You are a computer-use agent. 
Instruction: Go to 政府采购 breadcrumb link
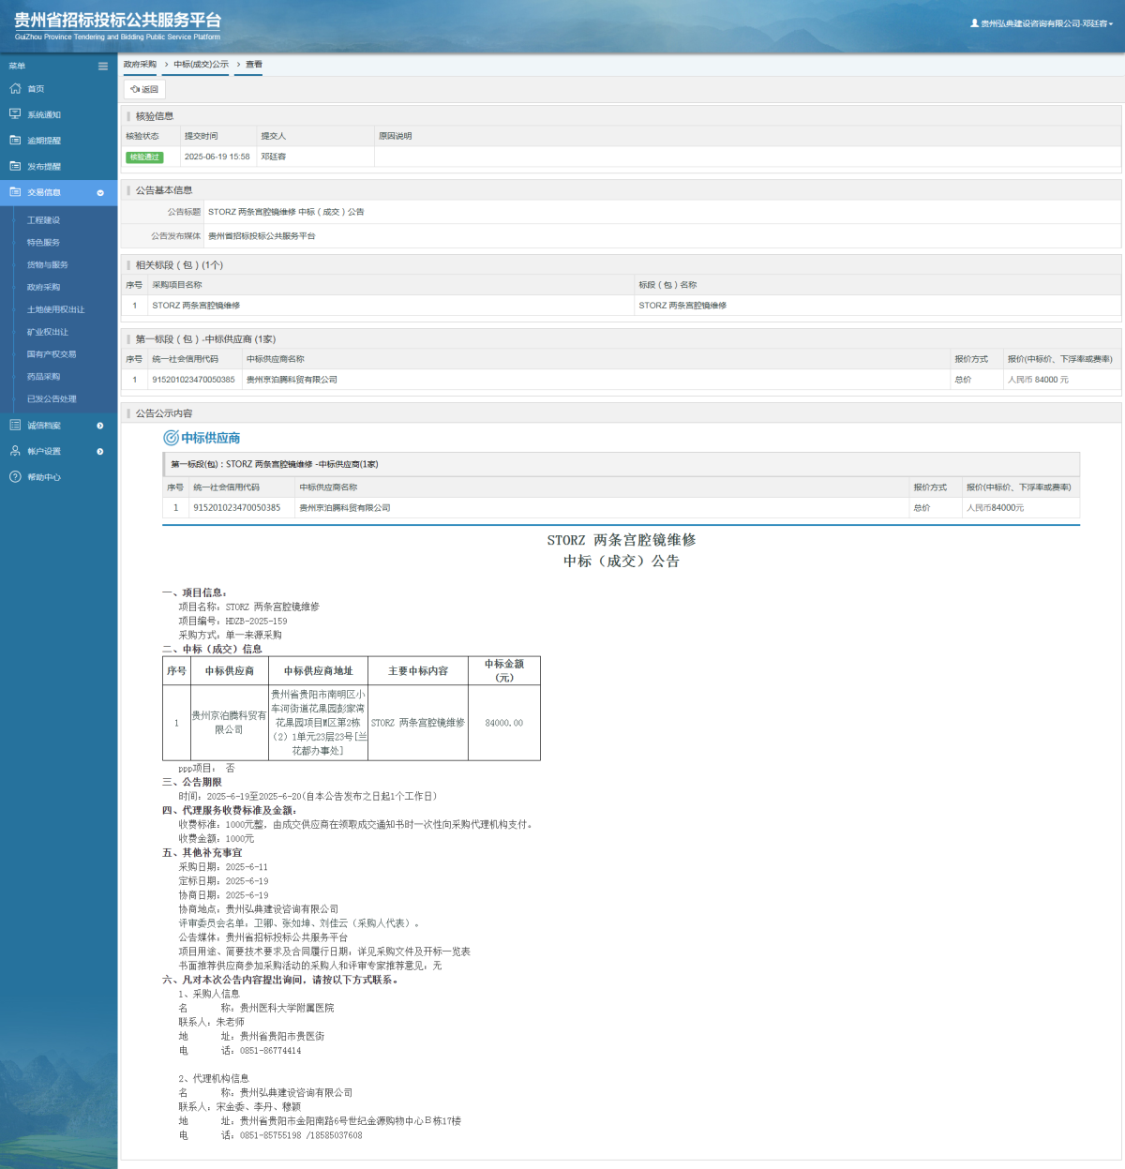140,65
